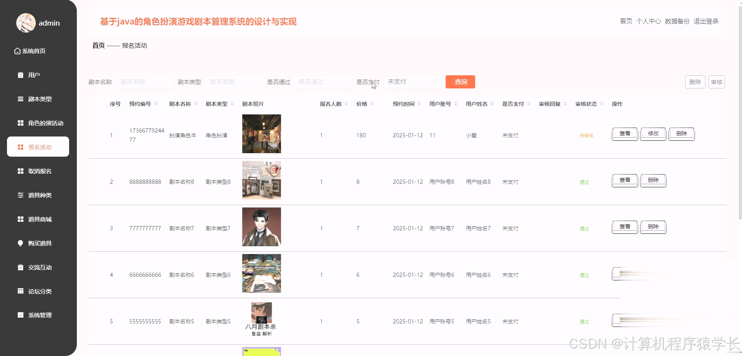742x356 pixels.
Task: Open the 扮演角色本 script photo thumbnail
Action: pos(262,134)
